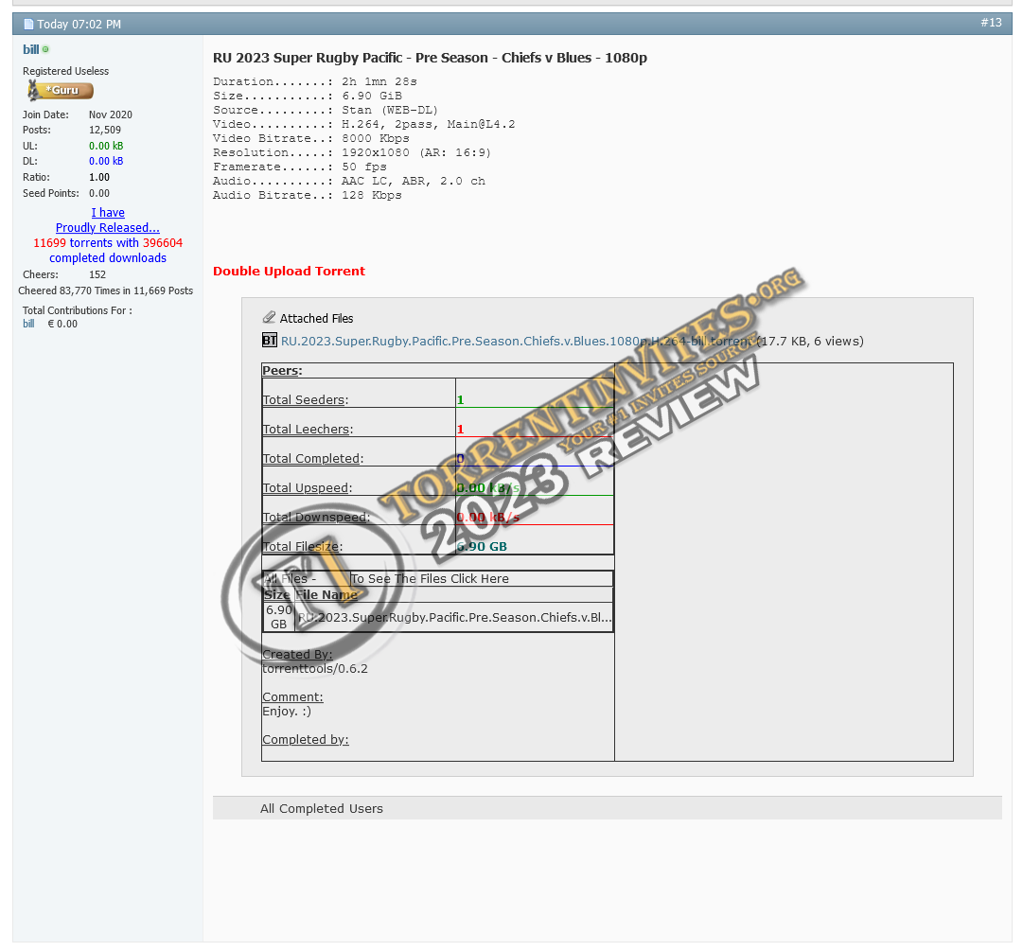1023x951 pixels.
Task: Click the File Name column header
Action: 326,595
